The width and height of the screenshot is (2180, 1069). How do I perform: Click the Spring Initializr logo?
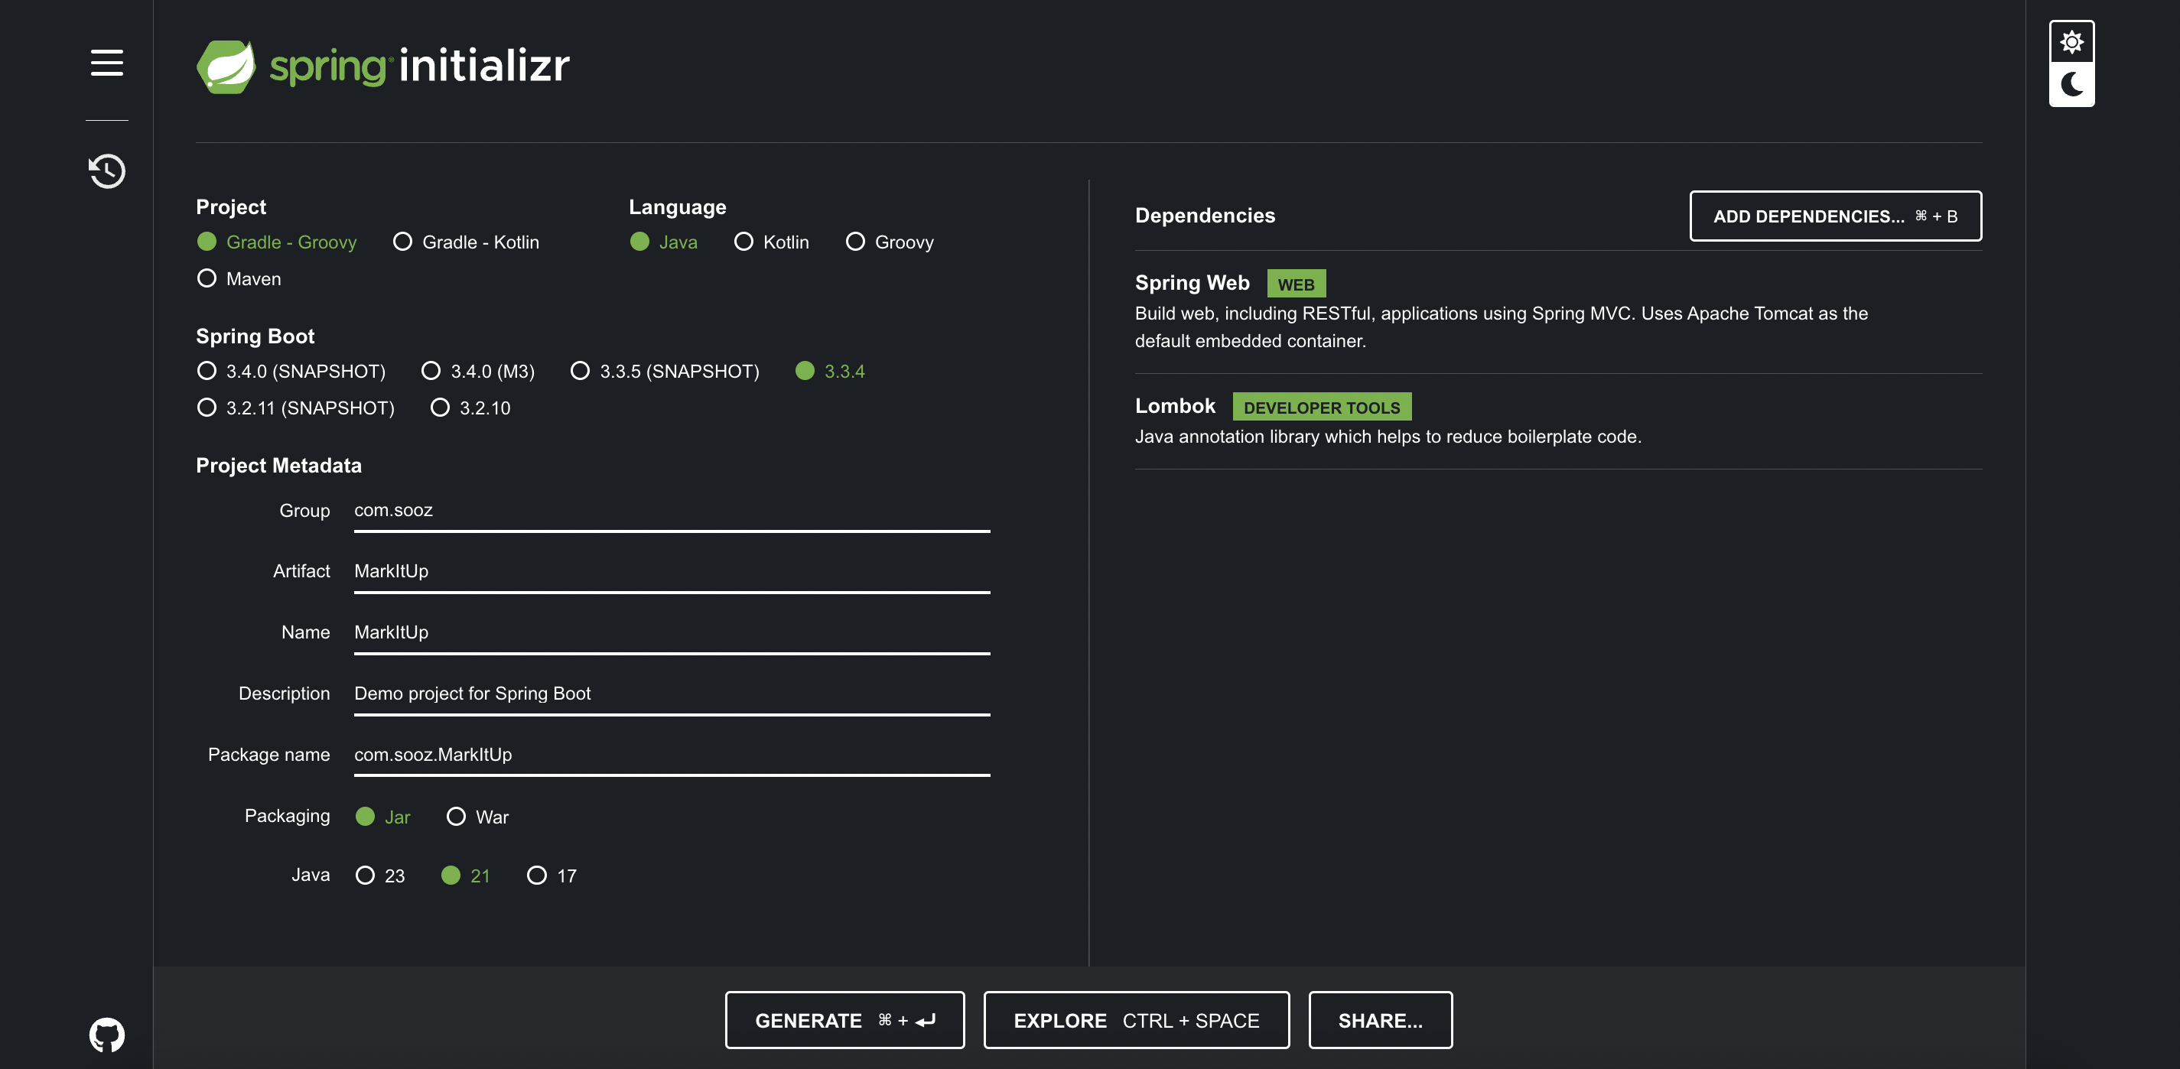point(382,66)
